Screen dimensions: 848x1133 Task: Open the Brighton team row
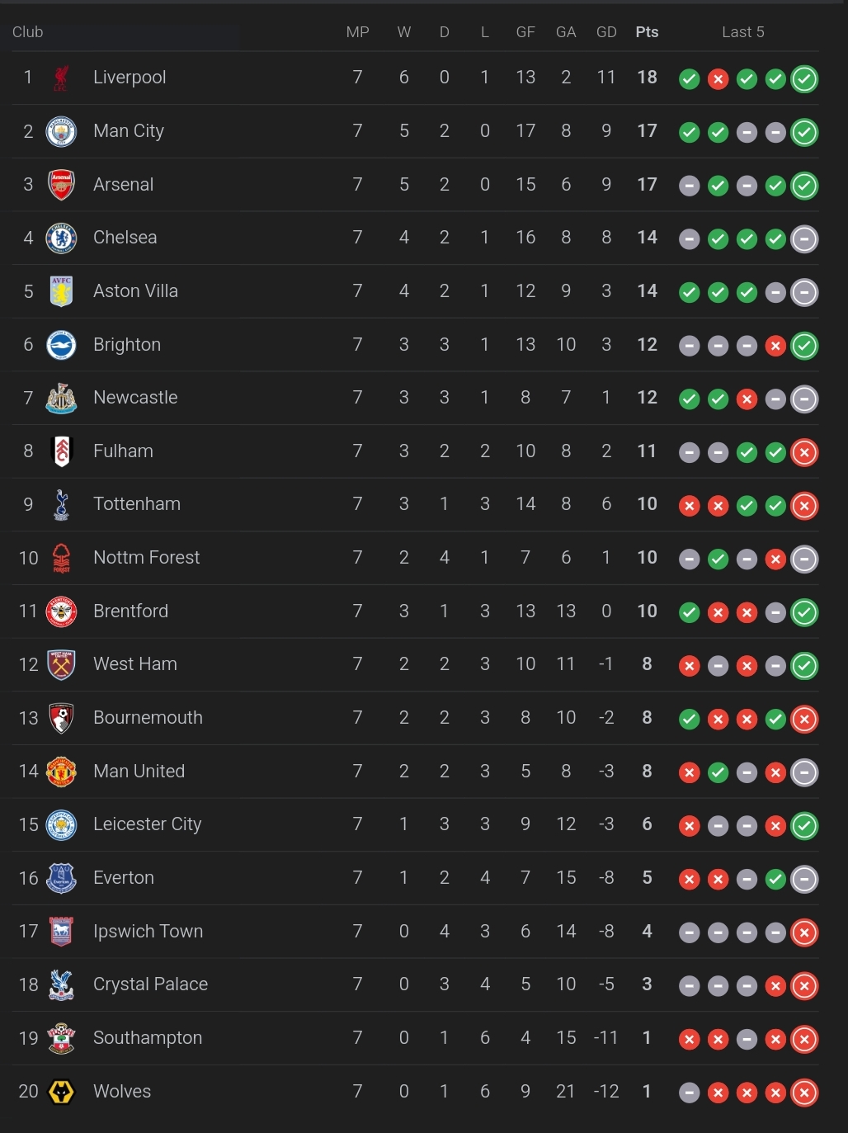415,345
